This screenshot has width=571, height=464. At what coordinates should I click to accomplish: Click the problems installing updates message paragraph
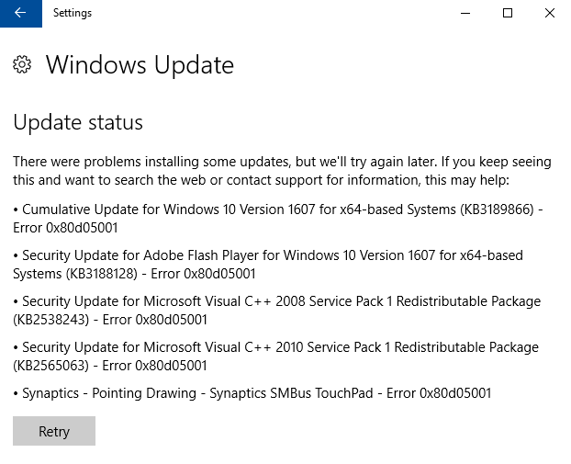(x=282, y=171)
